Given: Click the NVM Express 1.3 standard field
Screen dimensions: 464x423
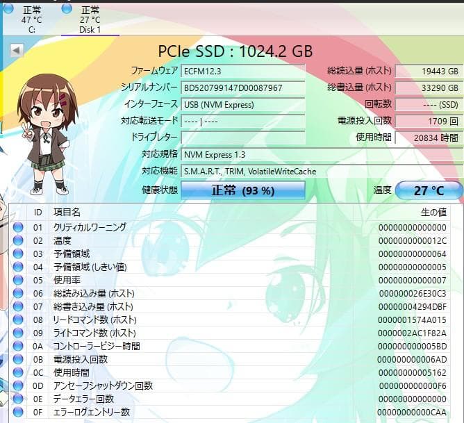Looking at the screenshot, I should pyautogui.click(x=322, y=155).
